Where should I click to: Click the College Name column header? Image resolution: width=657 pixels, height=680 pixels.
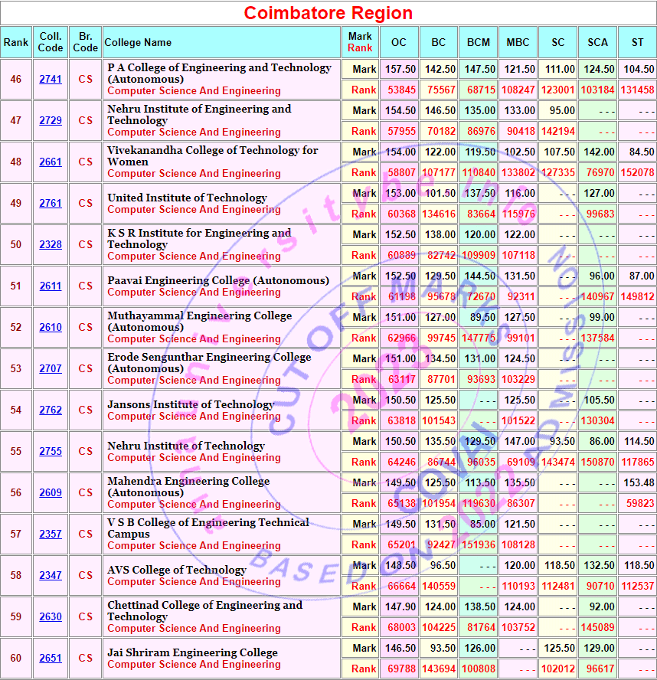point(138,43)
